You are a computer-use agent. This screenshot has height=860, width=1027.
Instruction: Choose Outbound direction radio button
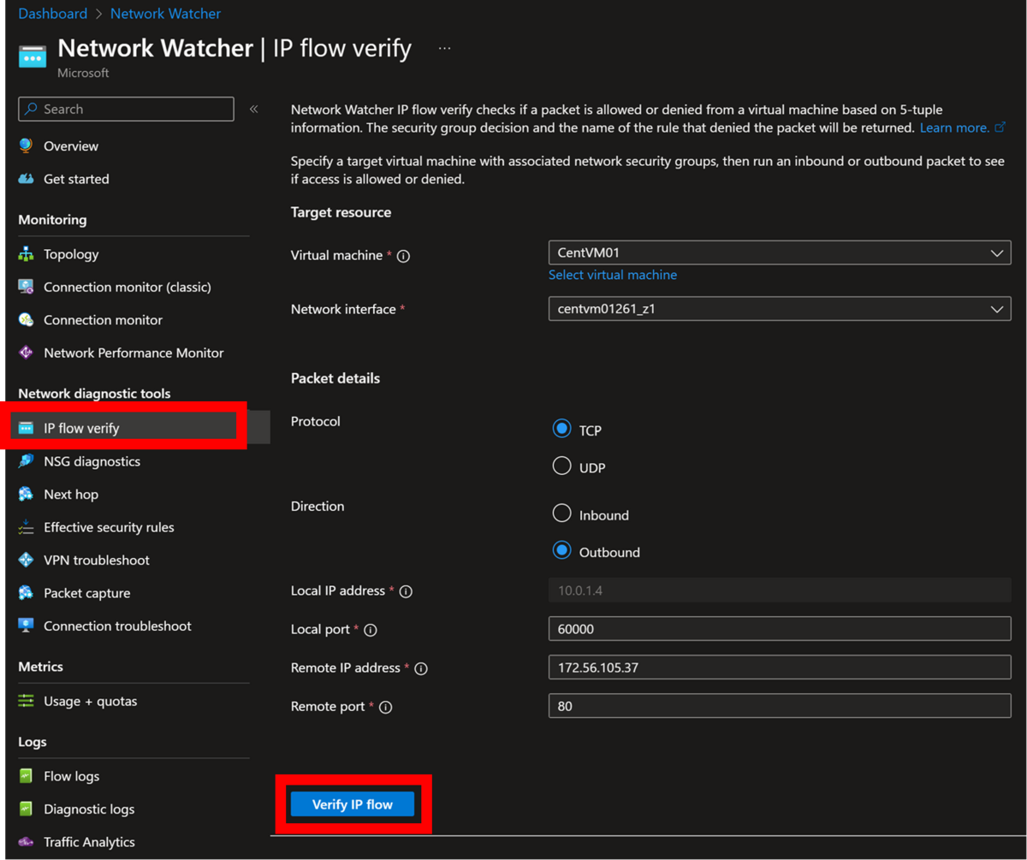[561, 550]
